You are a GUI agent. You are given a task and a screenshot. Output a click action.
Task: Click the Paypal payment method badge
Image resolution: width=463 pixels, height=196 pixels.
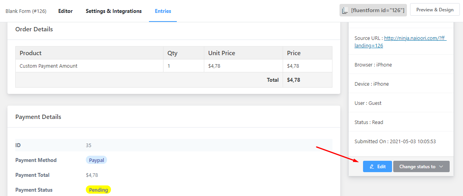coord(96,160)
